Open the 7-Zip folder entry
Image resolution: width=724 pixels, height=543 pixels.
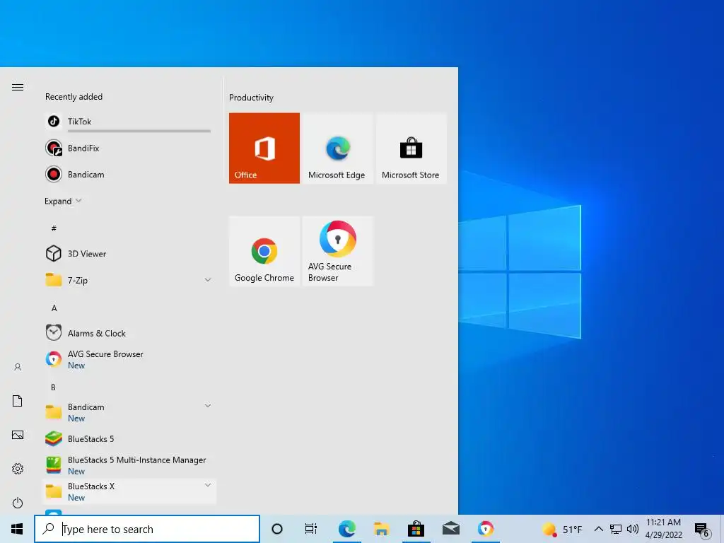pos(129,280)
